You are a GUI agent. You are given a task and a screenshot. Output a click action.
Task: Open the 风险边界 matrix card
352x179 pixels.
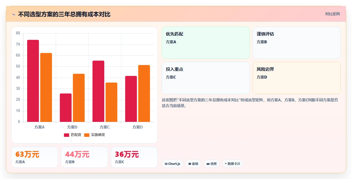[297, 78]
